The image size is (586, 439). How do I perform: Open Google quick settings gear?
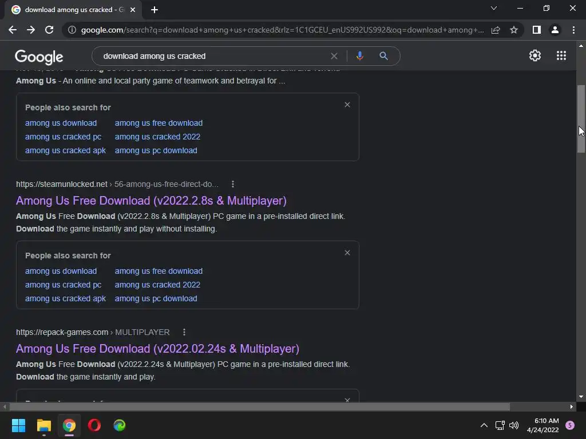[x=535, y=55]
